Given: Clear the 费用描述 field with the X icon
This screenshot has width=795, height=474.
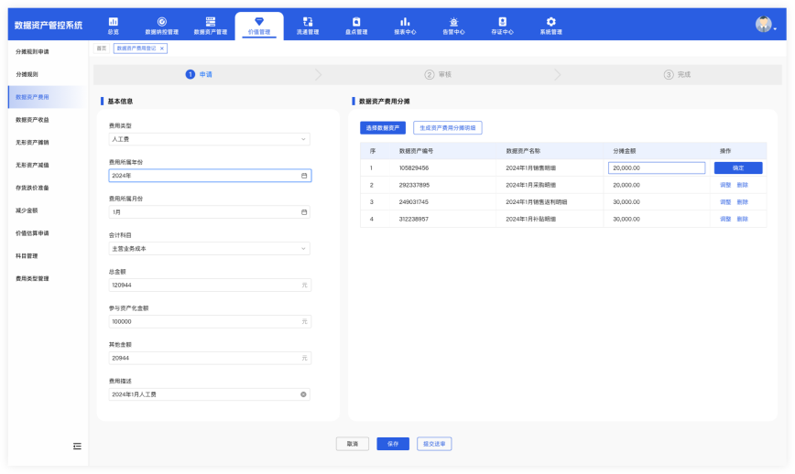Looking at the screenshot, I should click(303, 394).
